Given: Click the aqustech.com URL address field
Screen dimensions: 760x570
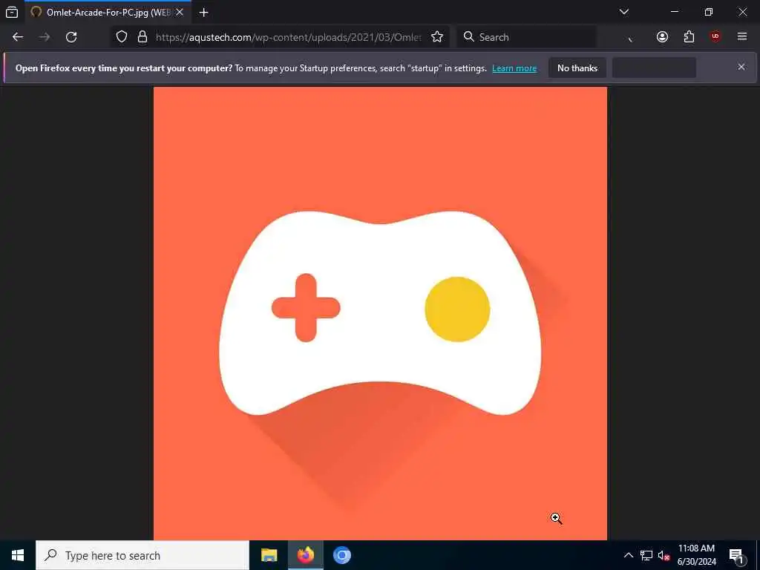Looking at the screenshot, I should pyautogui.click(x=289, y=37).
